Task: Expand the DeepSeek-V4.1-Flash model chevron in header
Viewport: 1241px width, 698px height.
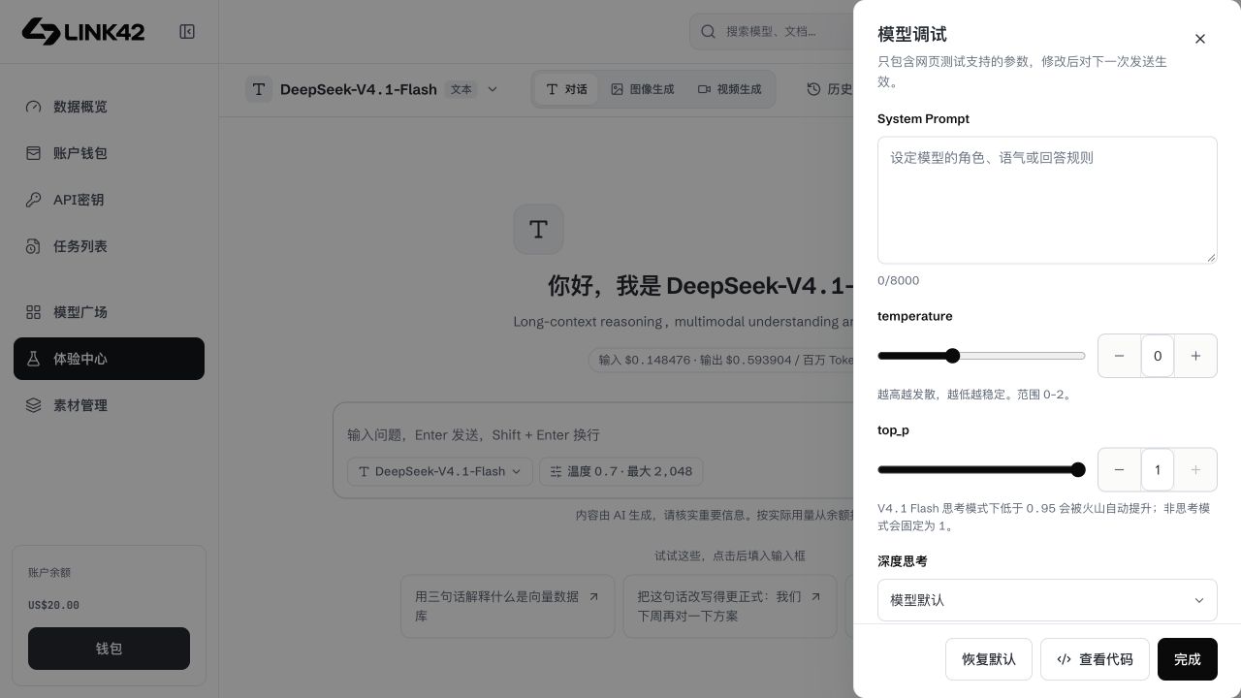Action: (x=492, y=89)
